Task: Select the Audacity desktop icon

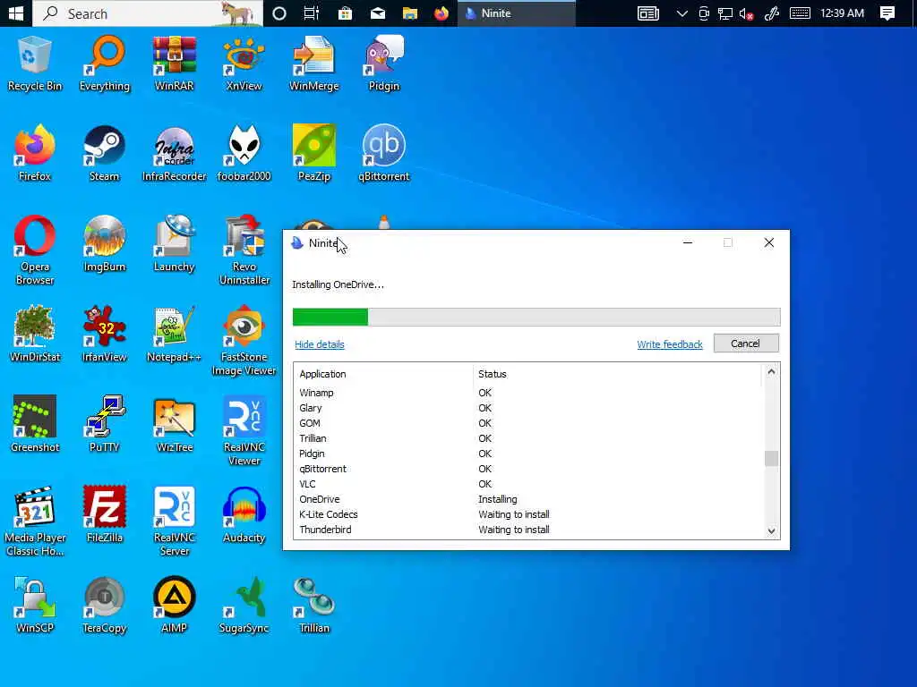Action: pos(244,514)
